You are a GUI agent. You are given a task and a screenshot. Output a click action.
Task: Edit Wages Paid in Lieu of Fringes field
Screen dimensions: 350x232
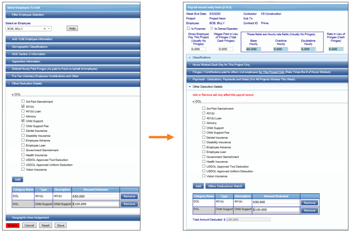coord(226,49)
